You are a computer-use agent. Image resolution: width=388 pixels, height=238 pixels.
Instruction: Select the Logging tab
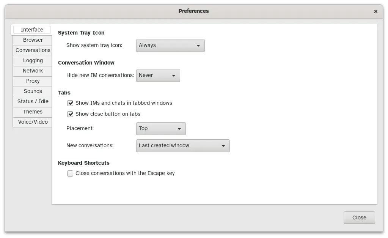(33, 61)
